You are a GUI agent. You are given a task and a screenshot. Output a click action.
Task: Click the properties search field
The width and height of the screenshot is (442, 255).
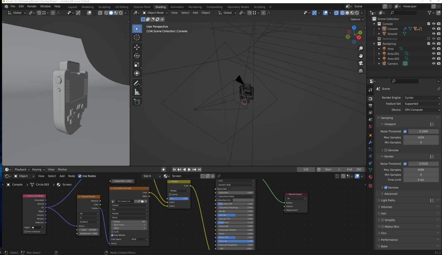pyautogui.click(x=405, y=81)
